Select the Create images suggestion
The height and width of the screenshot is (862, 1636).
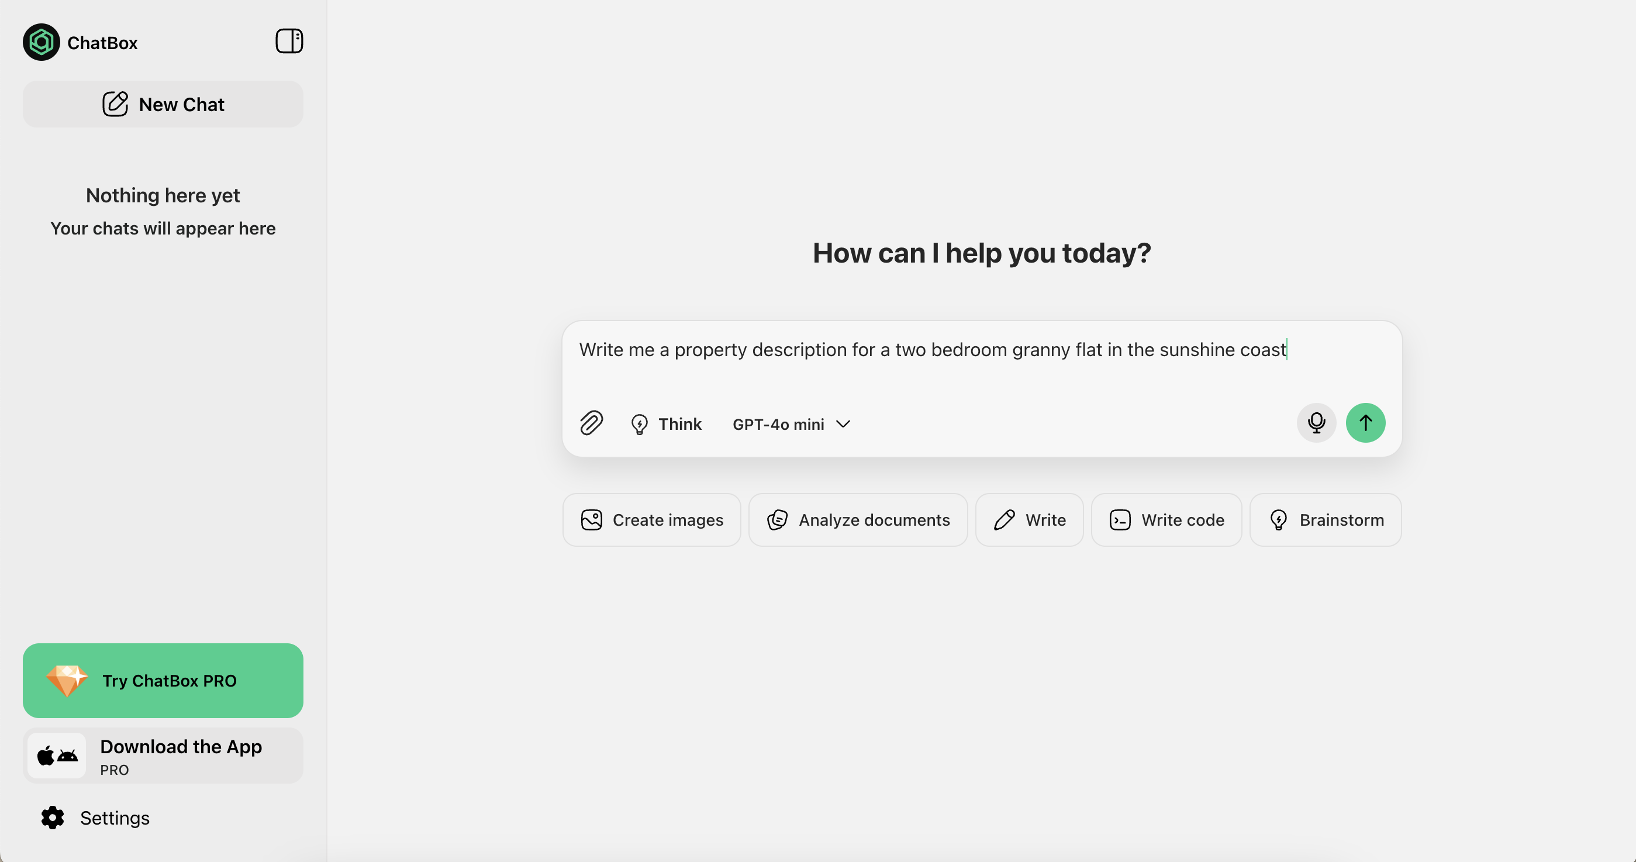[x=651, y=520]
